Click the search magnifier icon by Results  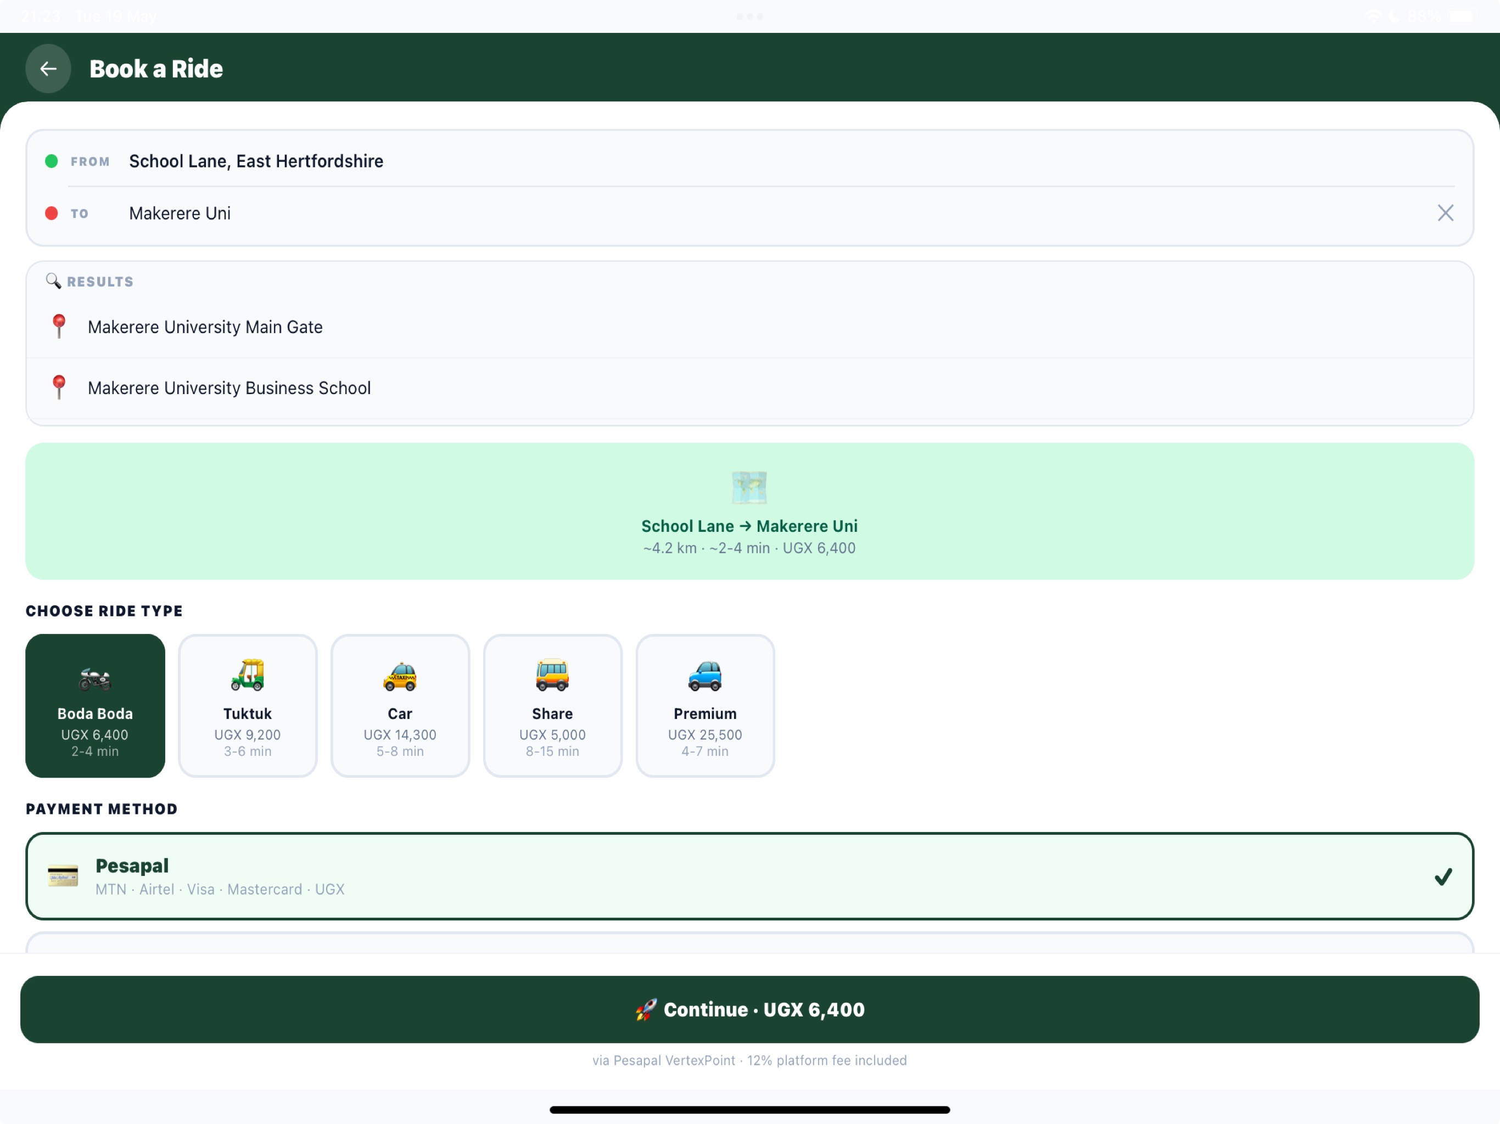click(x=53, y=280)
